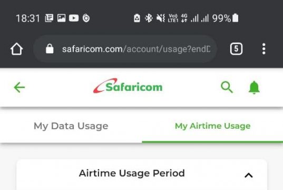The image size is (283, 190).
Task: Tap the YouTube status bar icon
Action: click(74, 18)
